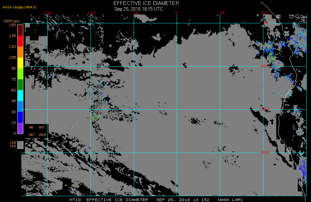The image size is (311, 202).
Task: Click the 15S latitude label
Action: [265, 109]
